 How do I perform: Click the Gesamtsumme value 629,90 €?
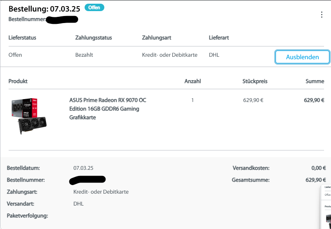click(x=315, y=180)
